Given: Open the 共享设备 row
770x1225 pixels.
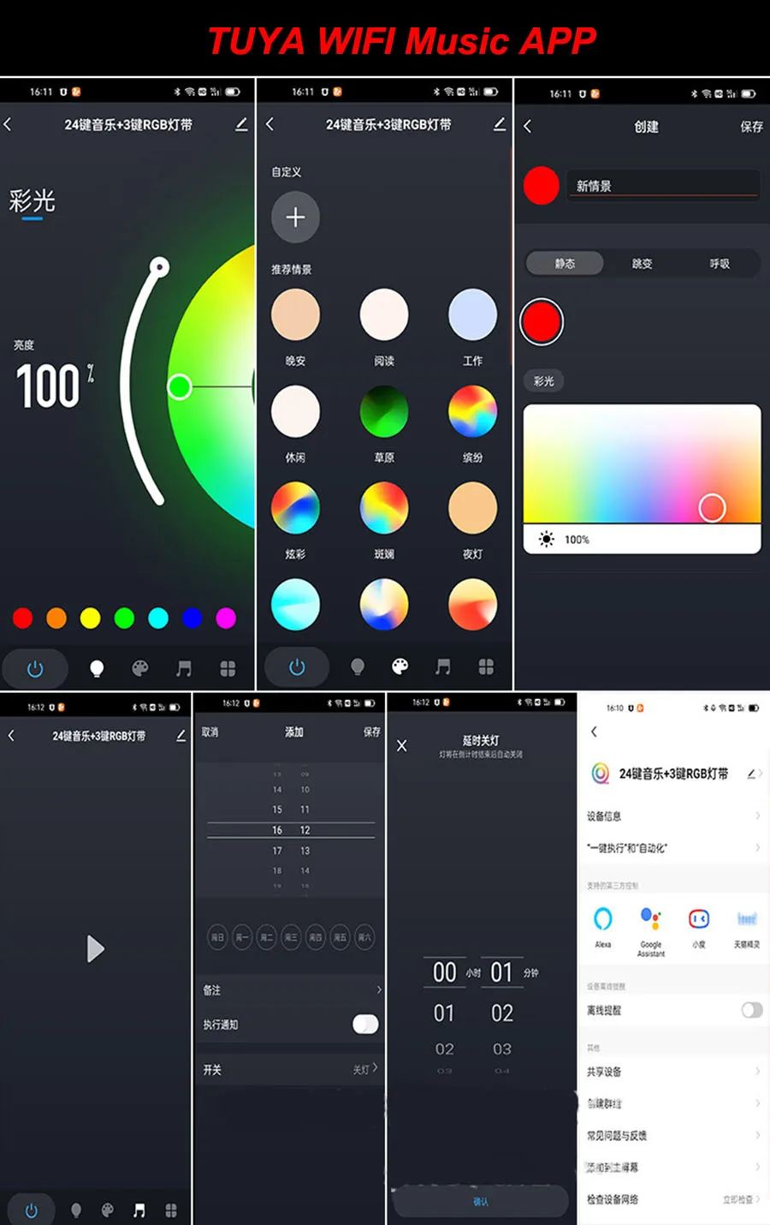Looking at the screenshot, I should click(673, 1072).
